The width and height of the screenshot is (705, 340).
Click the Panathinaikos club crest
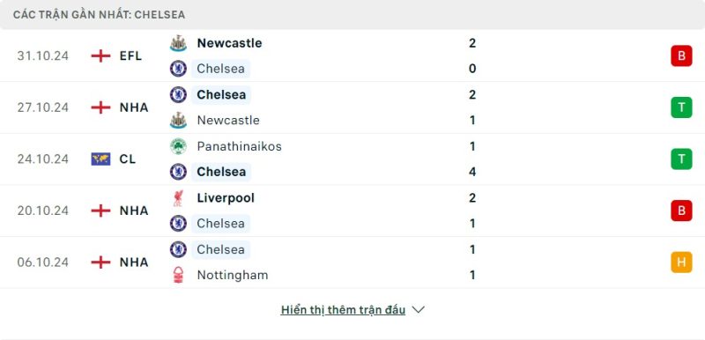coord(178,146)
